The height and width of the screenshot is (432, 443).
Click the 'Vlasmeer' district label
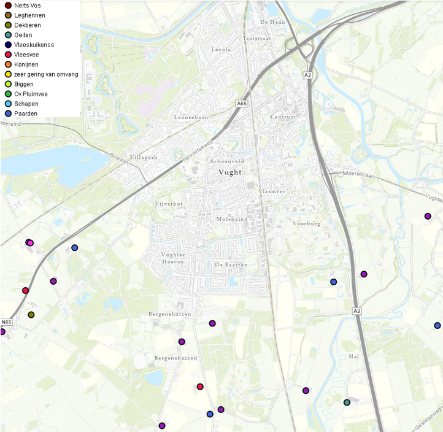point(272,191)
